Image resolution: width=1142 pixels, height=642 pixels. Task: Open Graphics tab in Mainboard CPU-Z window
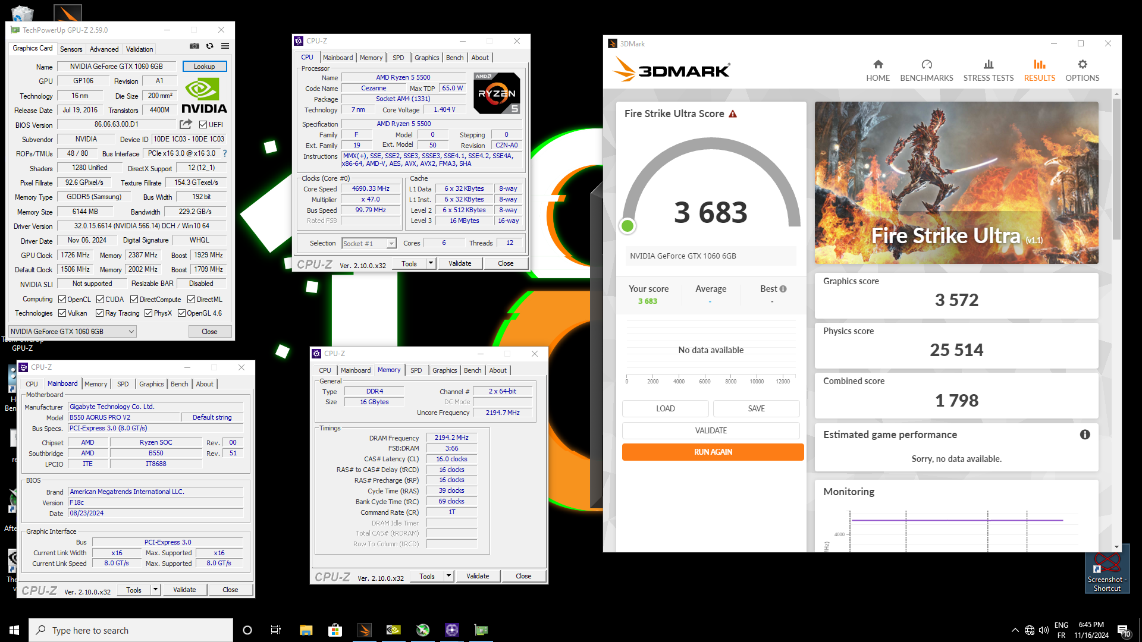[151, 384]
